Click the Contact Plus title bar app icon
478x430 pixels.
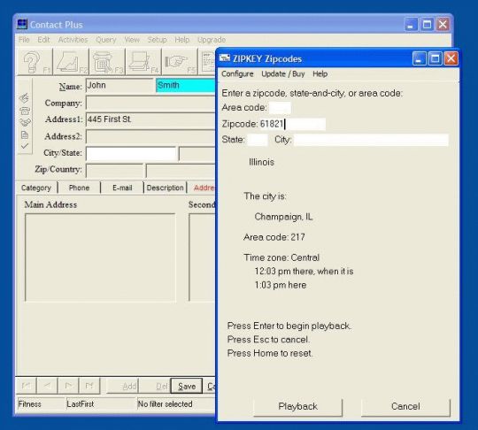pyautogui.click(x=22, y=24)
